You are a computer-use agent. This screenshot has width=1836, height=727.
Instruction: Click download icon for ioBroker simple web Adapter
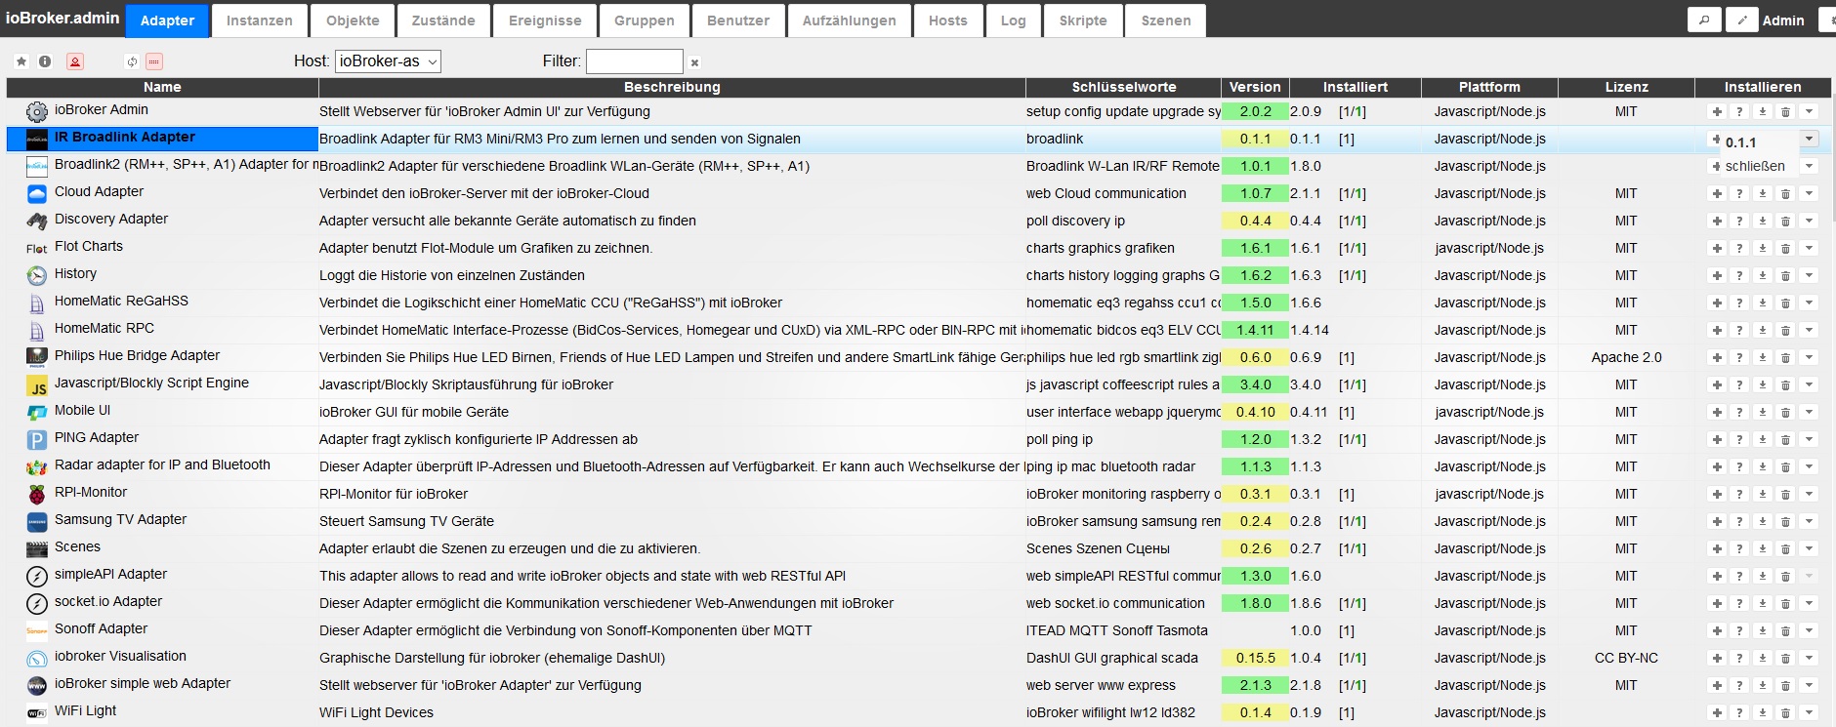[1763, 686]
